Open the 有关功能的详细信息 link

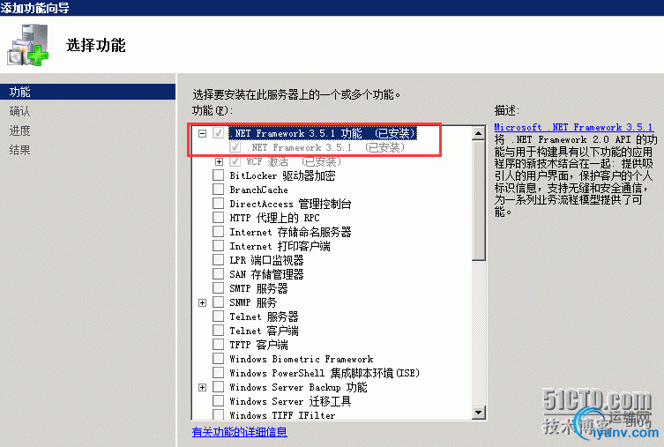point(239,432)
